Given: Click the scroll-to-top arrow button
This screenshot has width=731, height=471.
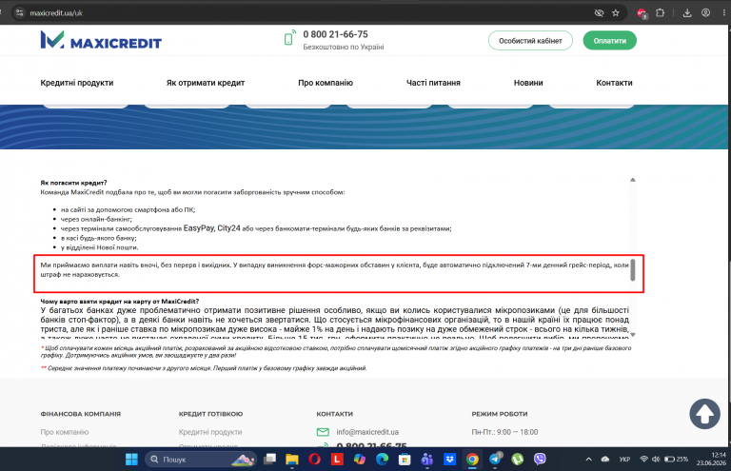Looking at the screenshot, I should click(x=705, y=413).
